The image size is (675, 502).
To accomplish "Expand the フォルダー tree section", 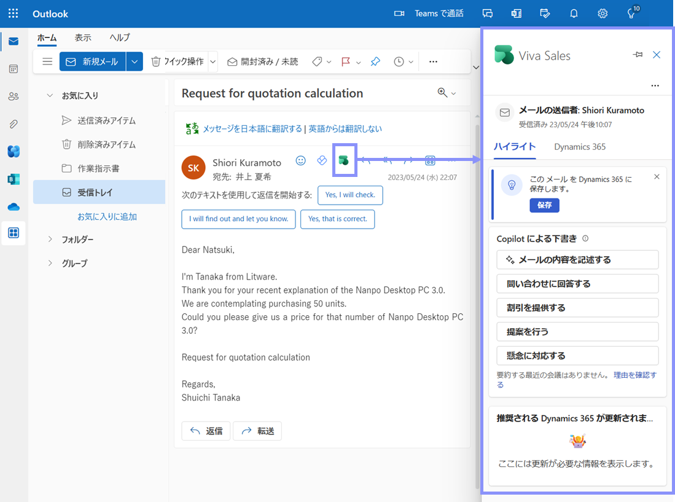I will [50, 239].
